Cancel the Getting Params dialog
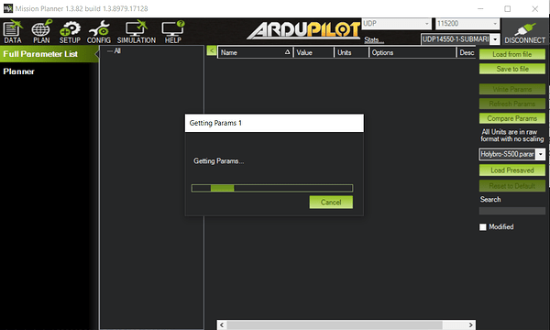Image resolution: width=550 pixels, height=330 pixels. 331,203
